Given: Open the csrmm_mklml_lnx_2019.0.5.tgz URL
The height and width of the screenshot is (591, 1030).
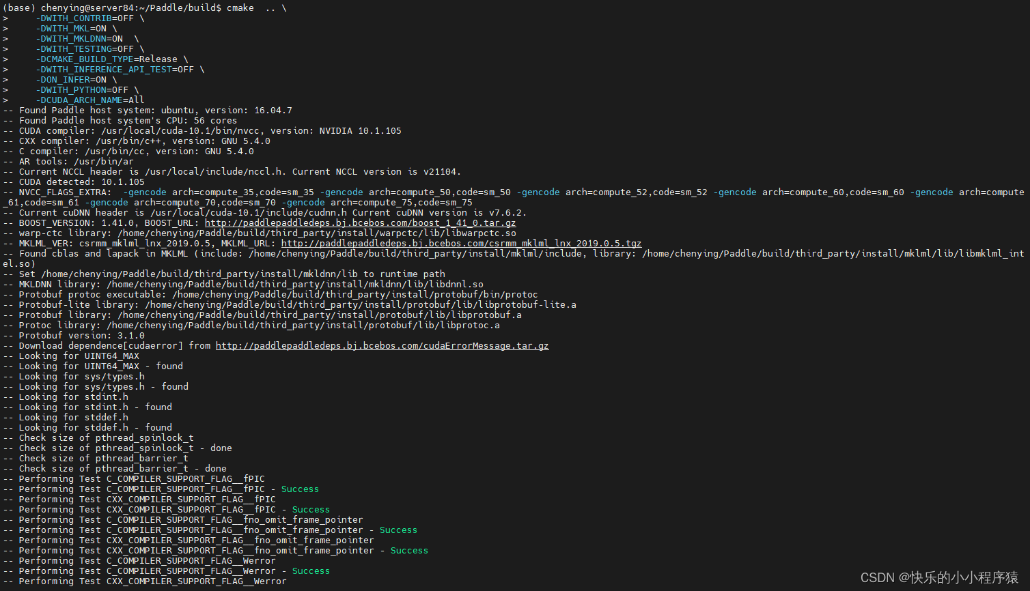Looking at the screenshot, I should tap(461, 244).
